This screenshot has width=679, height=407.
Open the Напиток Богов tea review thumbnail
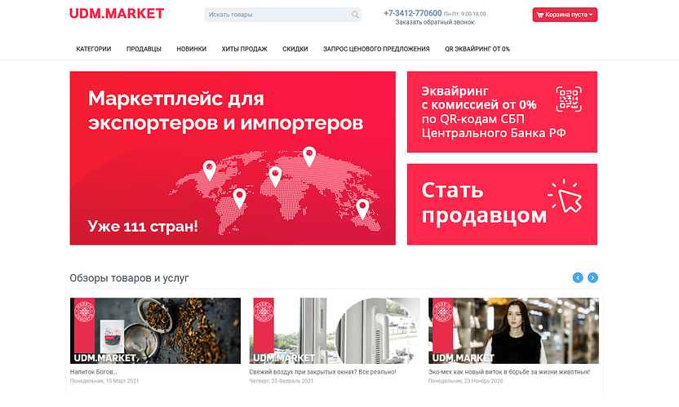155,330
